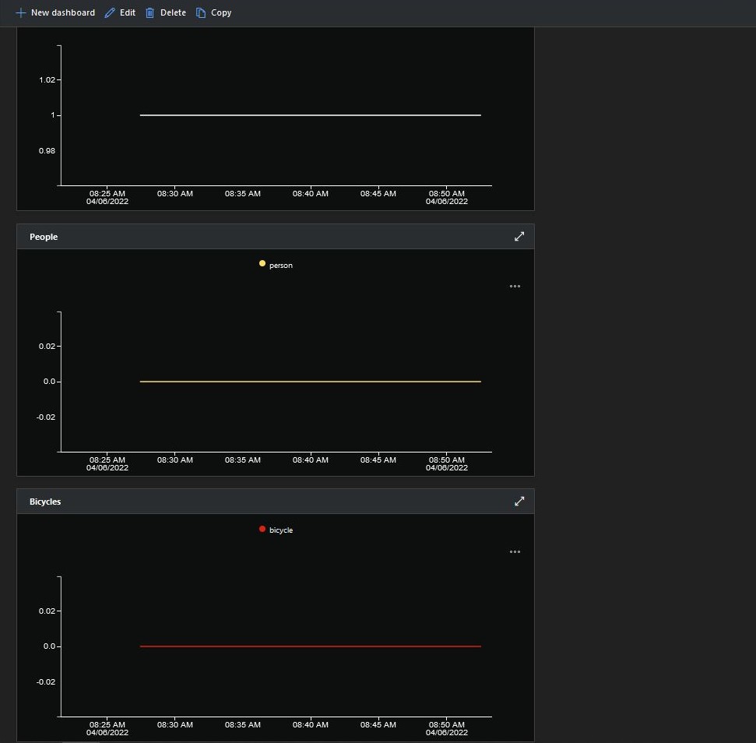Expand the Bicycles tile to full screen
756x743 pixels.
519,502
